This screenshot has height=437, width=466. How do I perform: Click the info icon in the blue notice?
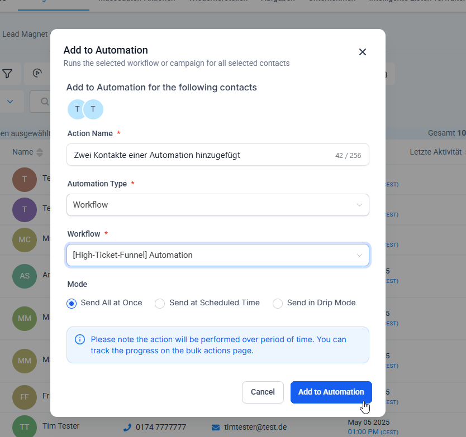[x=80, y=339]
